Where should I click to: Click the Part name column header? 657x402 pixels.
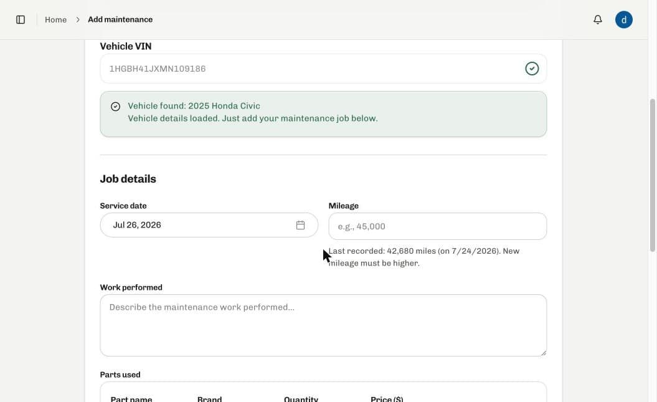pyautogui.click(x=131, y=399)
